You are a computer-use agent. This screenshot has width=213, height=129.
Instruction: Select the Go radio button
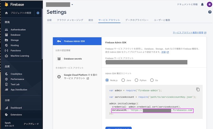point(152,80)
